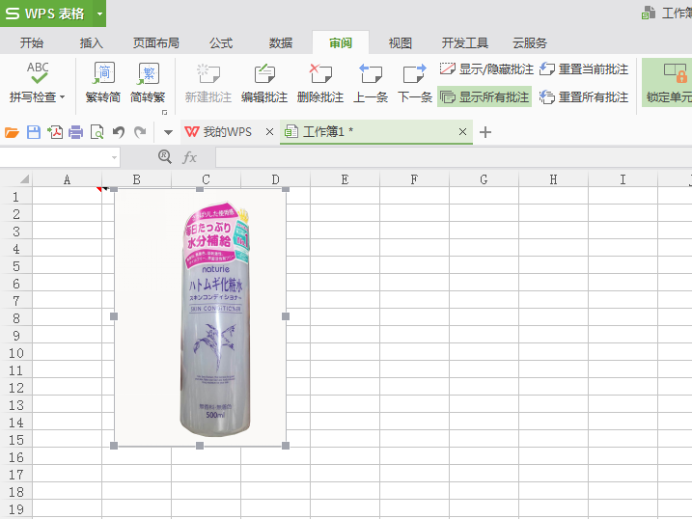Switch to the 开发工具 ribbon tab
This screenshot has width=692, height=519.
pyautogui.click(x=465, y=42)
